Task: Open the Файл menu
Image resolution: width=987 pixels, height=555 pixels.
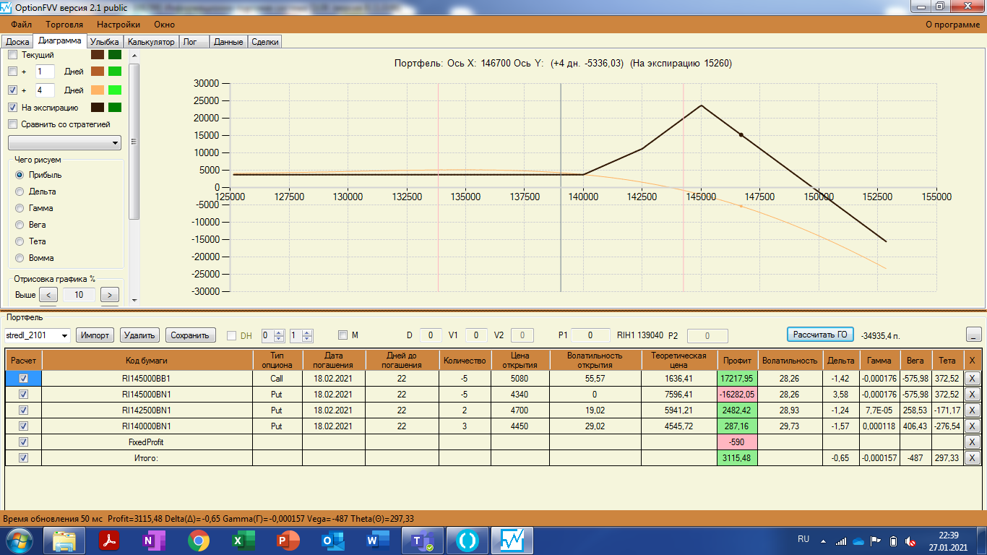Action: pyautogui.click(x=22, y=25)
